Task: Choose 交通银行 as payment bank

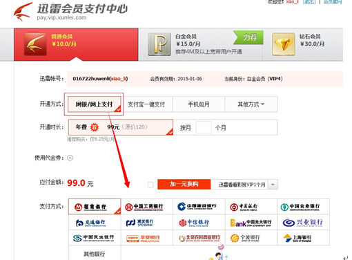Action: 95,223
